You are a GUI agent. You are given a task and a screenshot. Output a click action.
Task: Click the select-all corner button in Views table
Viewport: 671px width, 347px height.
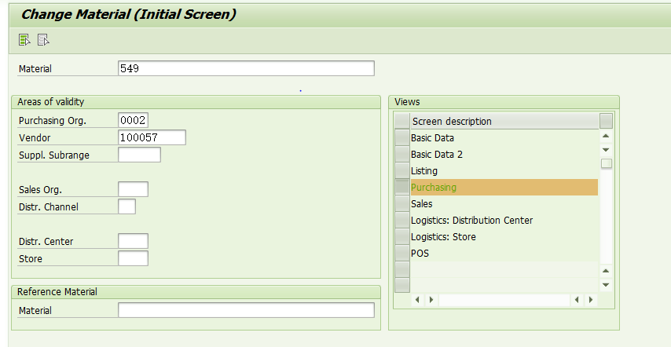pos(402,121)
